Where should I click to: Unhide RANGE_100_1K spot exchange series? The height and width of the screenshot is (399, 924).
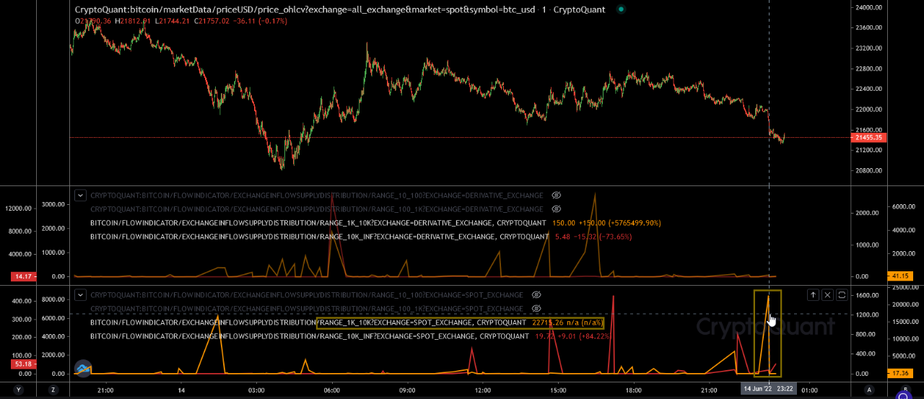[536, 308]
